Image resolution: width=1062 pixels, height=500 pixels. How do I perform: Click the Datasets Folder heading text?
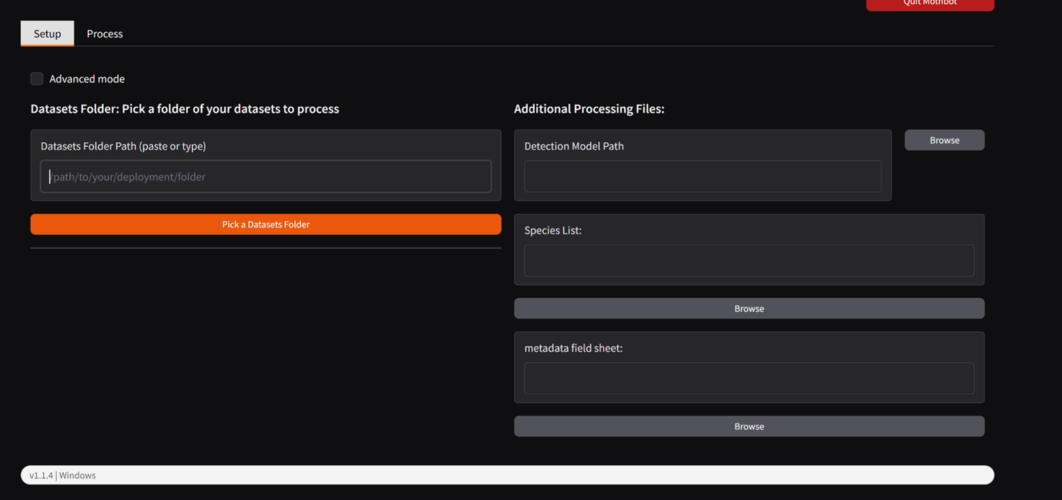coord(185,109)
